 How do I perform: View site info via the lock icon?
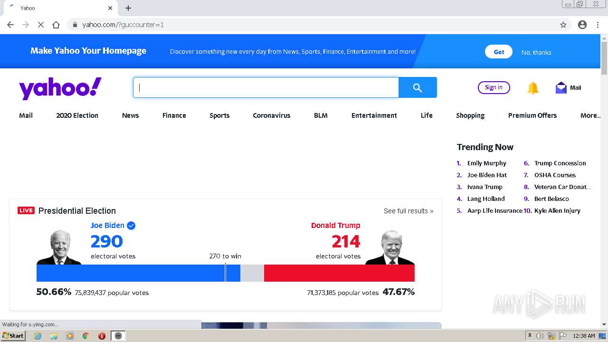pyautogui.click(x=75, y=25)
